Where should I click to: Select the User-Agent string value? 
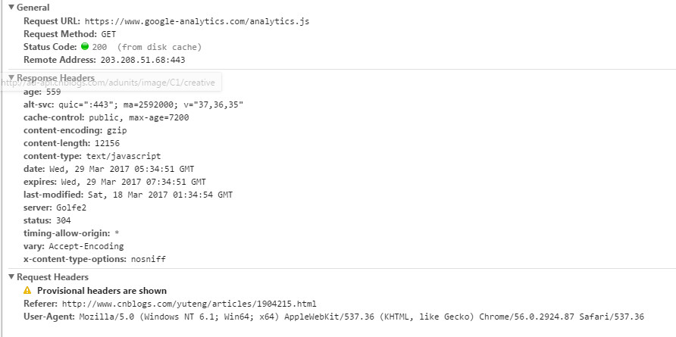361,317
